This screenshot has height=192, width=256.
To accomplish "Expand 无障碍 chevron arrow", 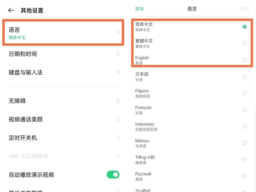I will point(118,101).
